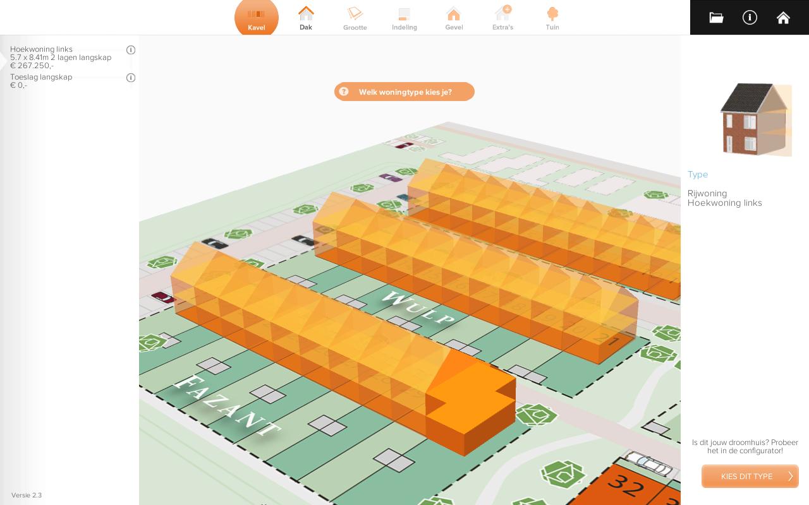Image resolution: width=809 pixels, height=505 pixels.
Task: Click the house preview thumbnail
Action: pos(756,120)
